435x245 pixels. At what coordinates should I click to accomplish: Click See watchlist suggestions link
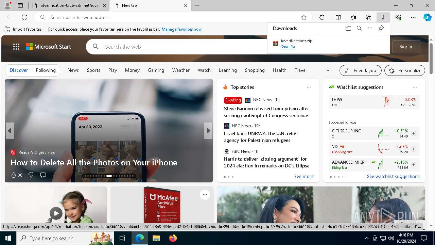coord(393,176)
